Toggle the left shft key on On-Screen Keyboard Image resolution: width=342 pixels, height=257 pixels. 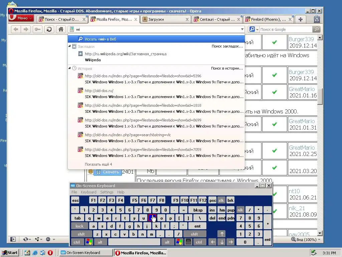(x=81, y=234)
